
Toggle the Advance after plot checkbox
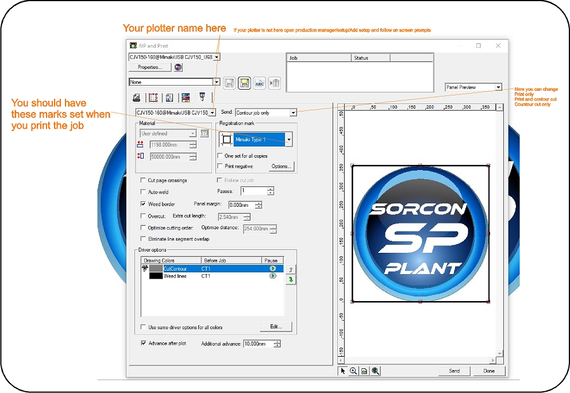144,343
